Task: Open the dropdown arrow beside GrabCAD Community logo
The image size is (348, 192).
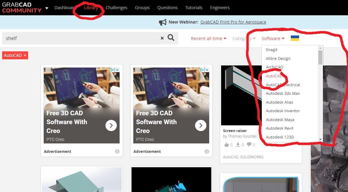Action: pos(47,8)
